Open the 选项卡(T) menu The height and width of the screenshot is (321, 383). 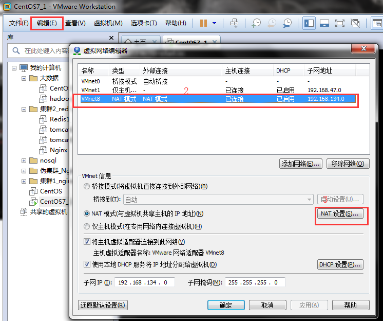tap(144, 23)
